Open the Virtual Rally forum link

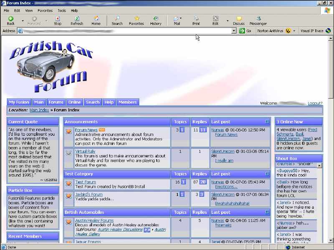85,151
